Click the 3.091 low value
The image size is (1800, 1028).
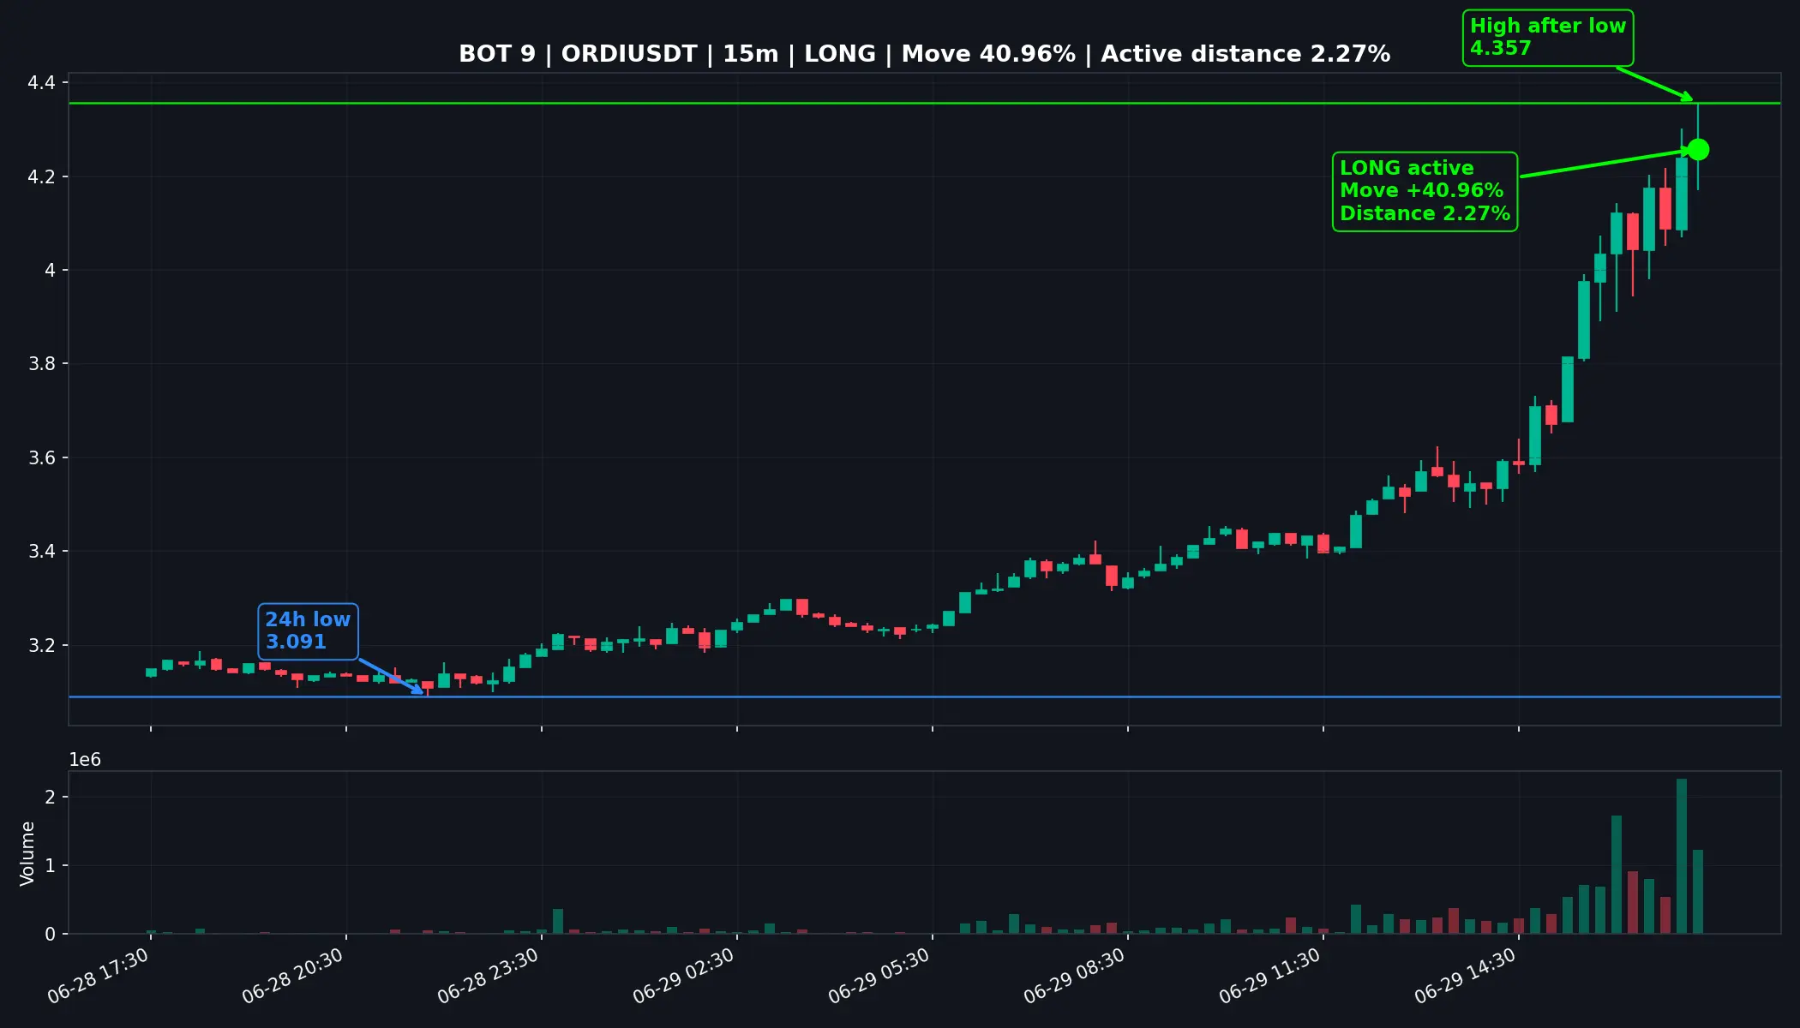[x=296, y=642]
